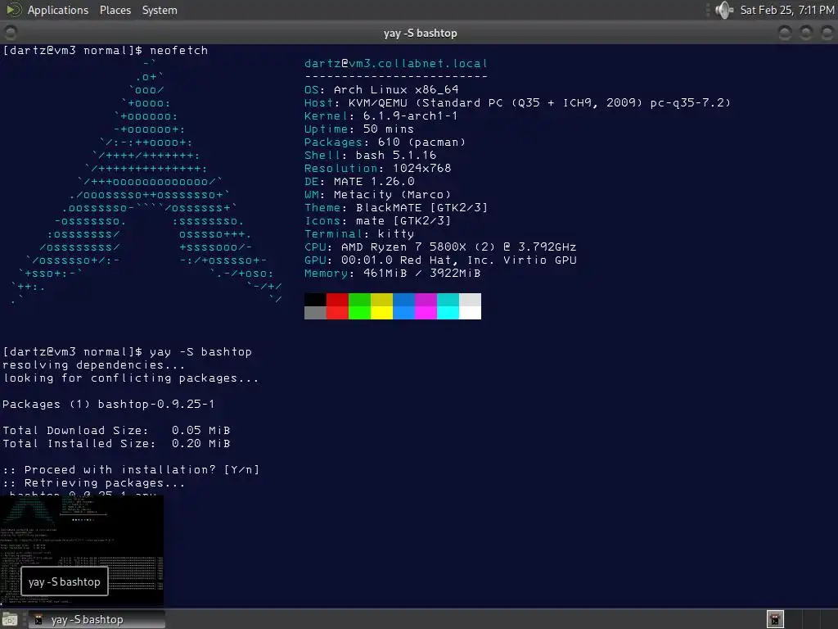Click the 'GPU: 00:01.0 Red Hat' line
This screenshot has height=629, width=838.
tap(439, 260)
